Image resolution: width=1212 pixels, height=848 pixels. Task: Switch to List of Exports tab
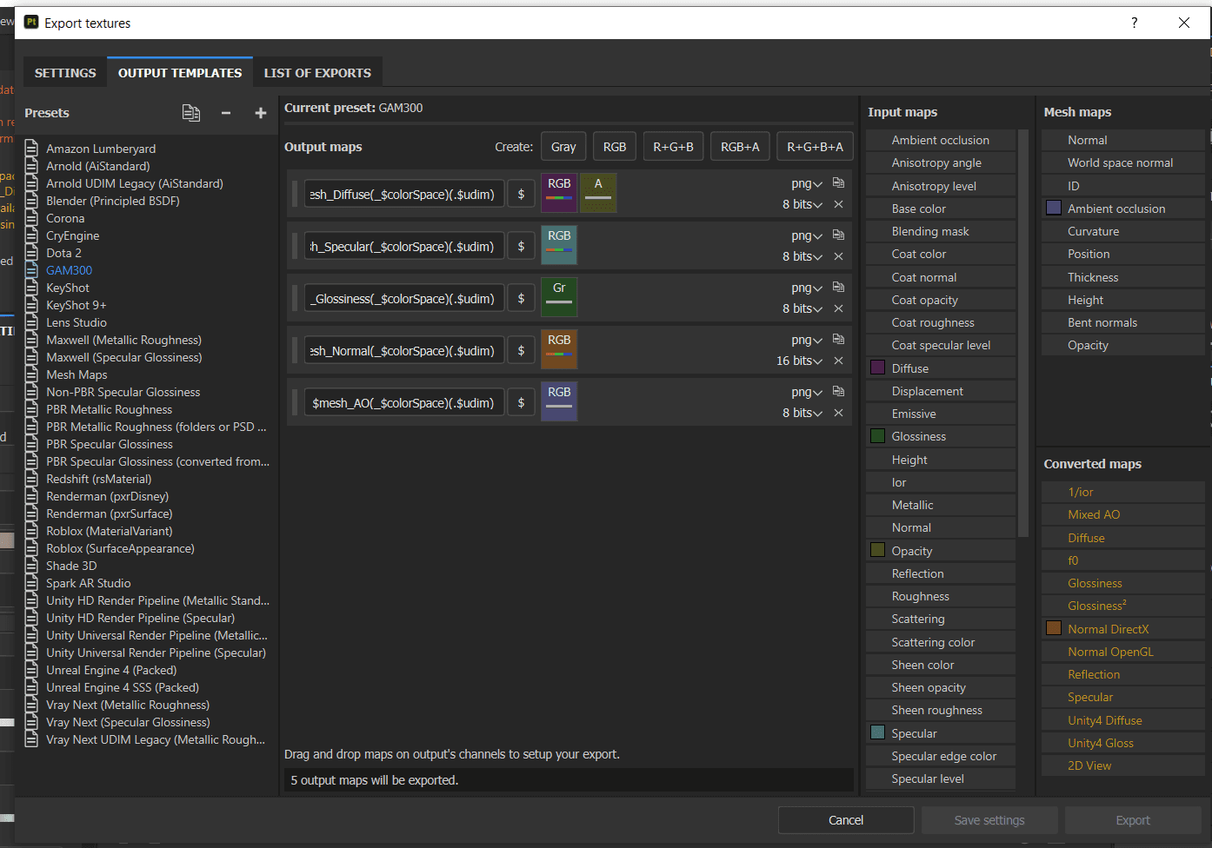317,73
